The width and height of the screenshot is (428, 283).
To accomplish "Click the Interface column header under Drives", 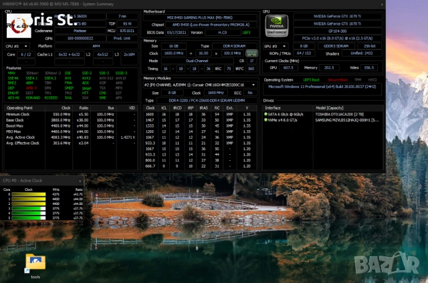I will pos(288,108).
